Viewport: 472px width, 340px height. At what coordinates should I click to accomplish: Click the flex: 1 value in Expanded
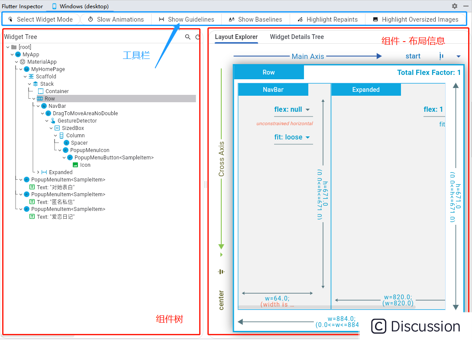point(433,110)
